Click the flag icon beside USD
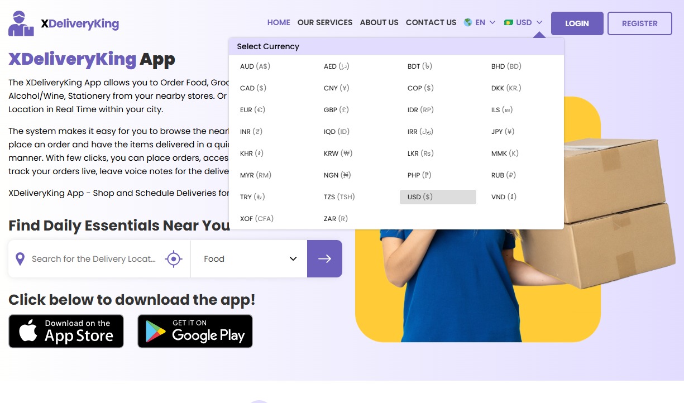 [x=508, y=23]
